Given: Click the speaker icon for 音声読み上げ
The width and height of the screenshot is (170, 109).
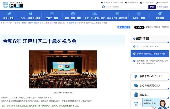Looking at the screenshot, I should click(126, 3).
